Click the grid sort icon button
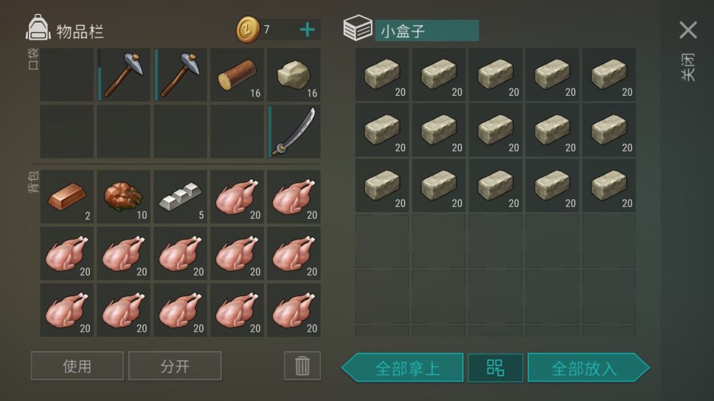 495,368
